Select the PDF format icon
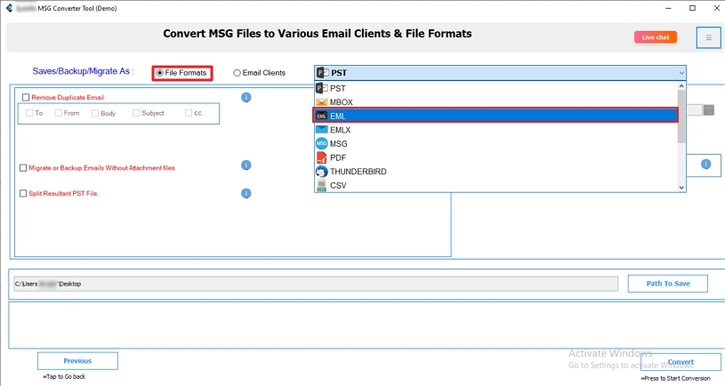This screenshot has width=725, height=386. 322,157
